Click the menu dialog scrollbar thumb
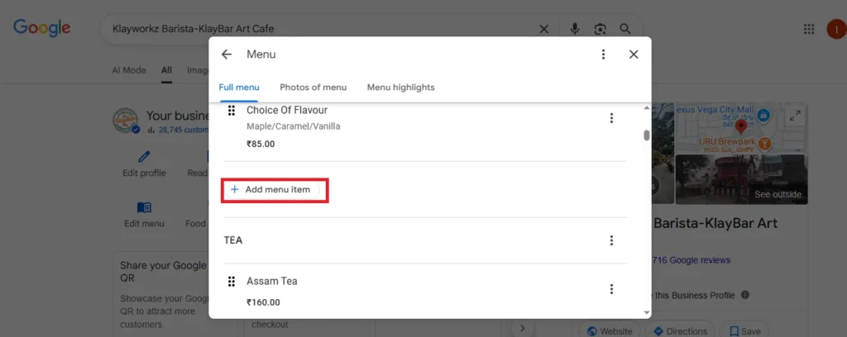Image resolution: width=847 pixels, height=337 pixels. [647, 135]
